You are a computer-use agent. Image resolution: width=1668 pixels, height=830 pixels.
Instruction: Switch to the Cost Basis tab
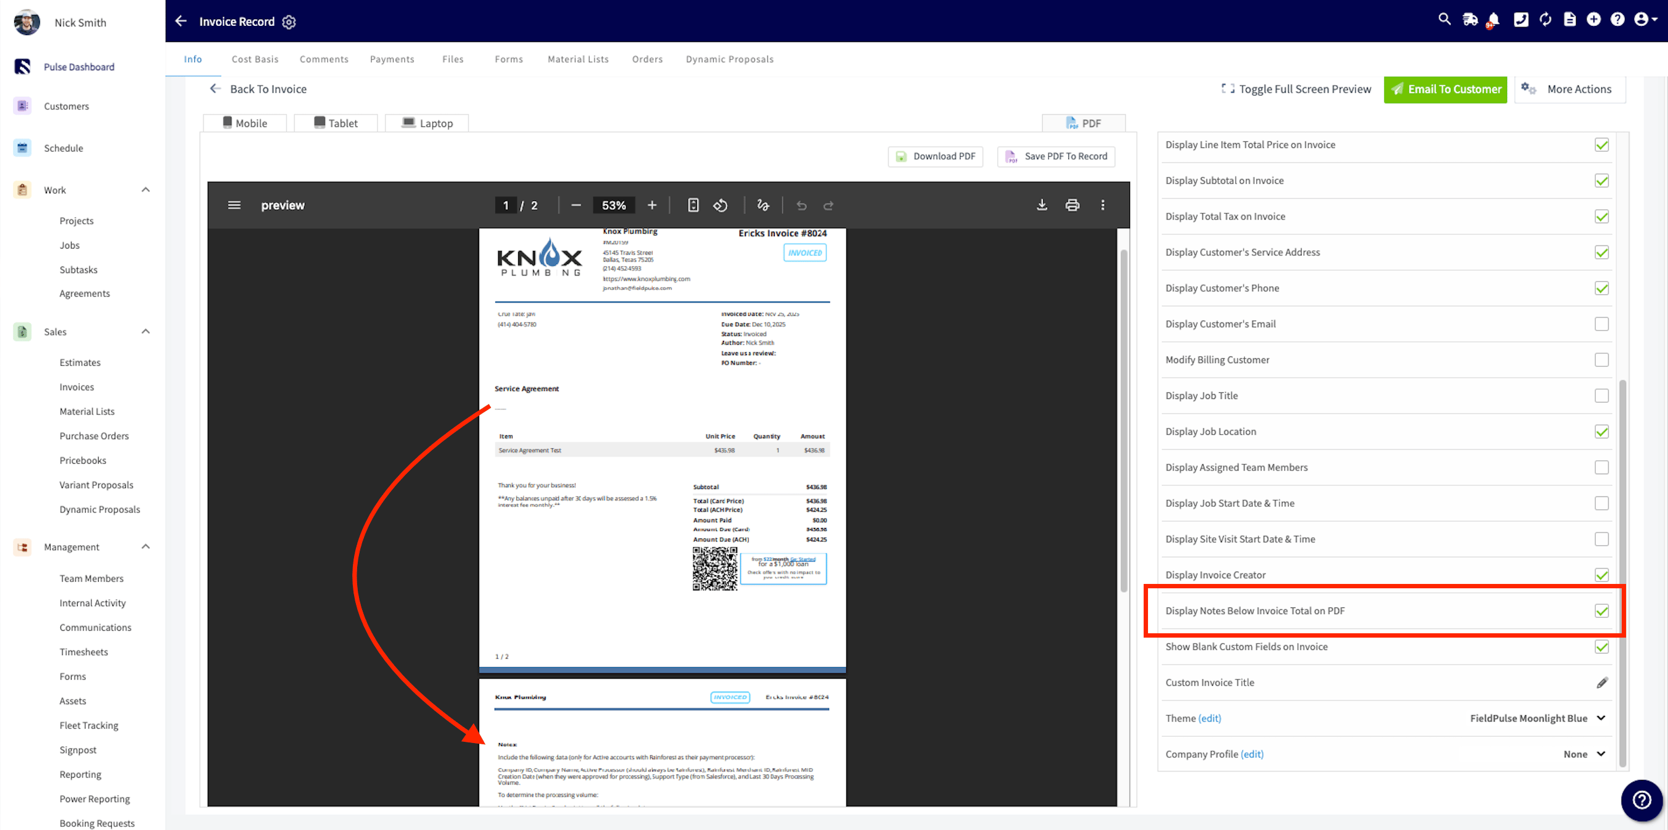[x=255, y=59]
